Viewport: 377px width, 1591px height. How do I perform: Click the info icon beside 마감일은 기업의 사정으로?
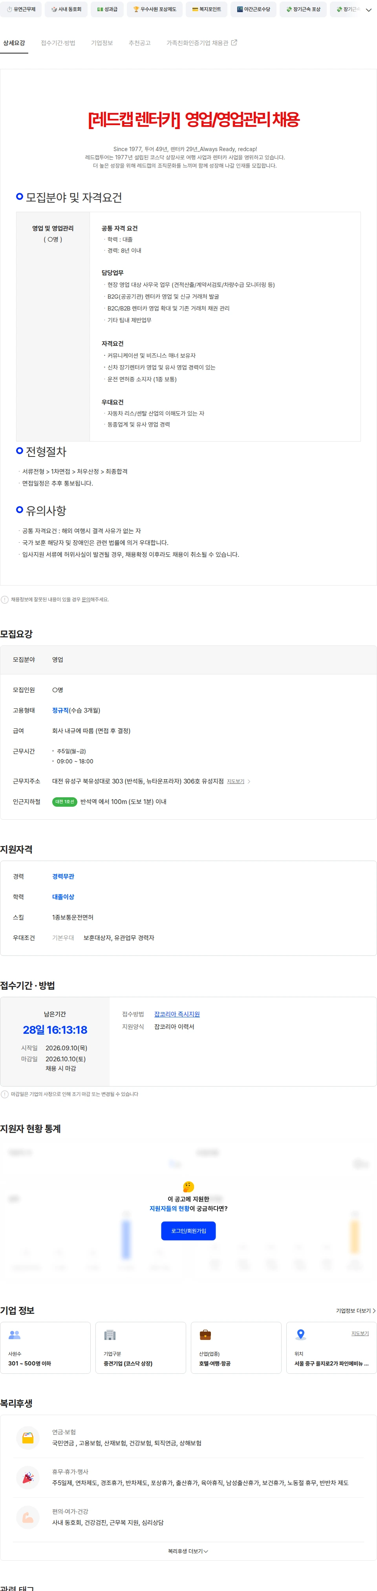5,1094
